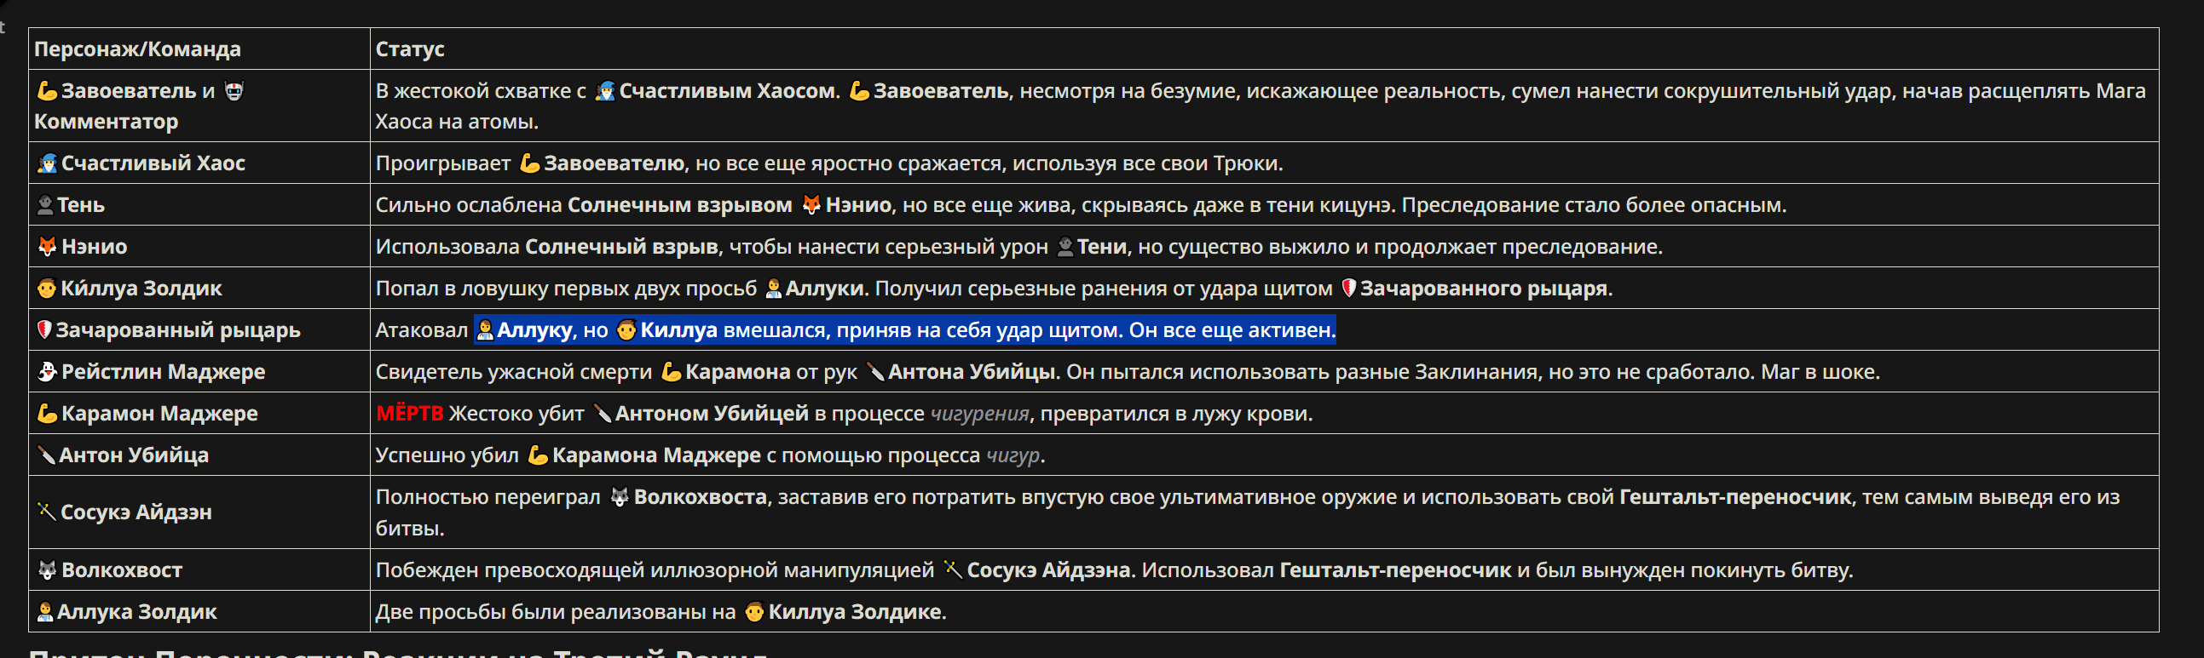Click the person emoji beside Аллука Золдик name cell
The height and width of the screenshot is (658, 2204).
tap(45, 612)
